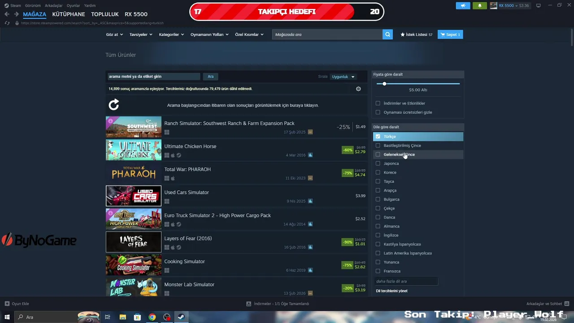This screenshot has width=574, height=323.
Task: Focus the arama metni ya da etiket field
Action: 154,77
